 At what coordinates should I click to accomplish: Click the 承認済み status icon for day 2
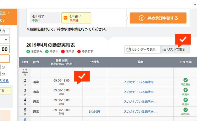tap(185, 80)
